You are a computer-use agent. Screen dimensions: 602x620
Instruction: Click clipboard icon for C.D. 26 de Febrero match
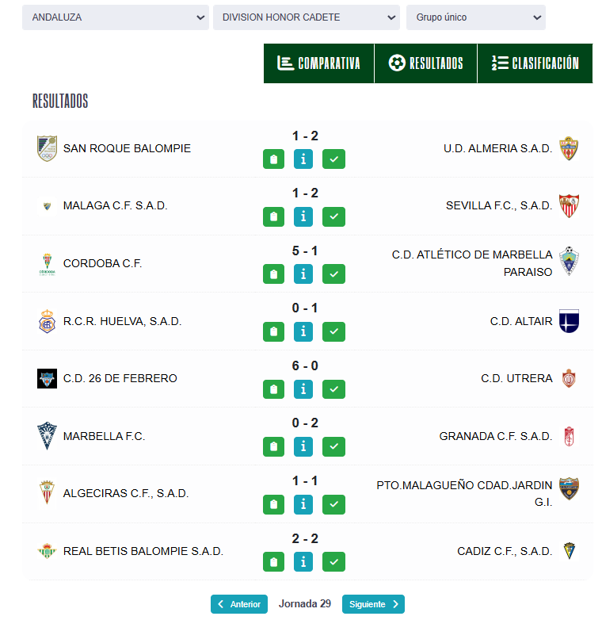[274, 389]
